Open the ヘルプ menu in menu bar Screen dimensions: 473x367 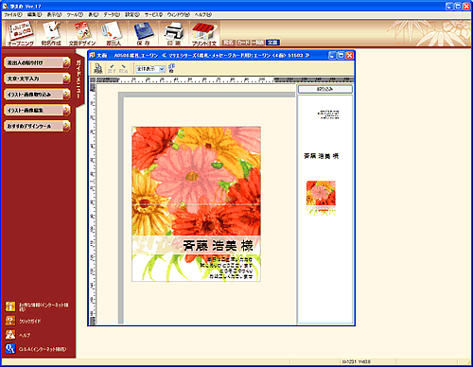click(x=202, y=14)
